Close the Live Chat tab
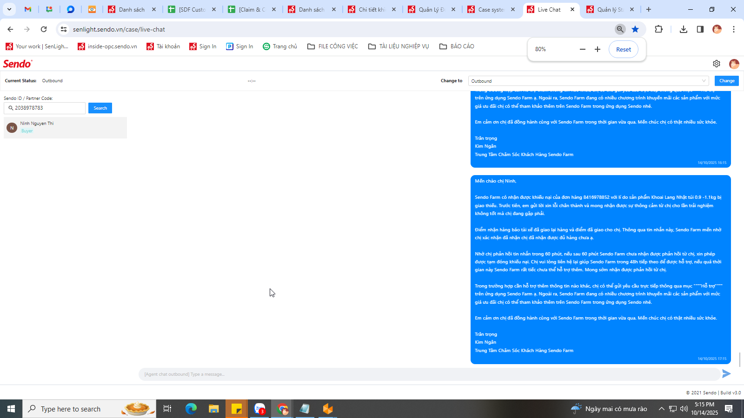The height and width of the screenshot is (418, 744). tap(572, 9)
